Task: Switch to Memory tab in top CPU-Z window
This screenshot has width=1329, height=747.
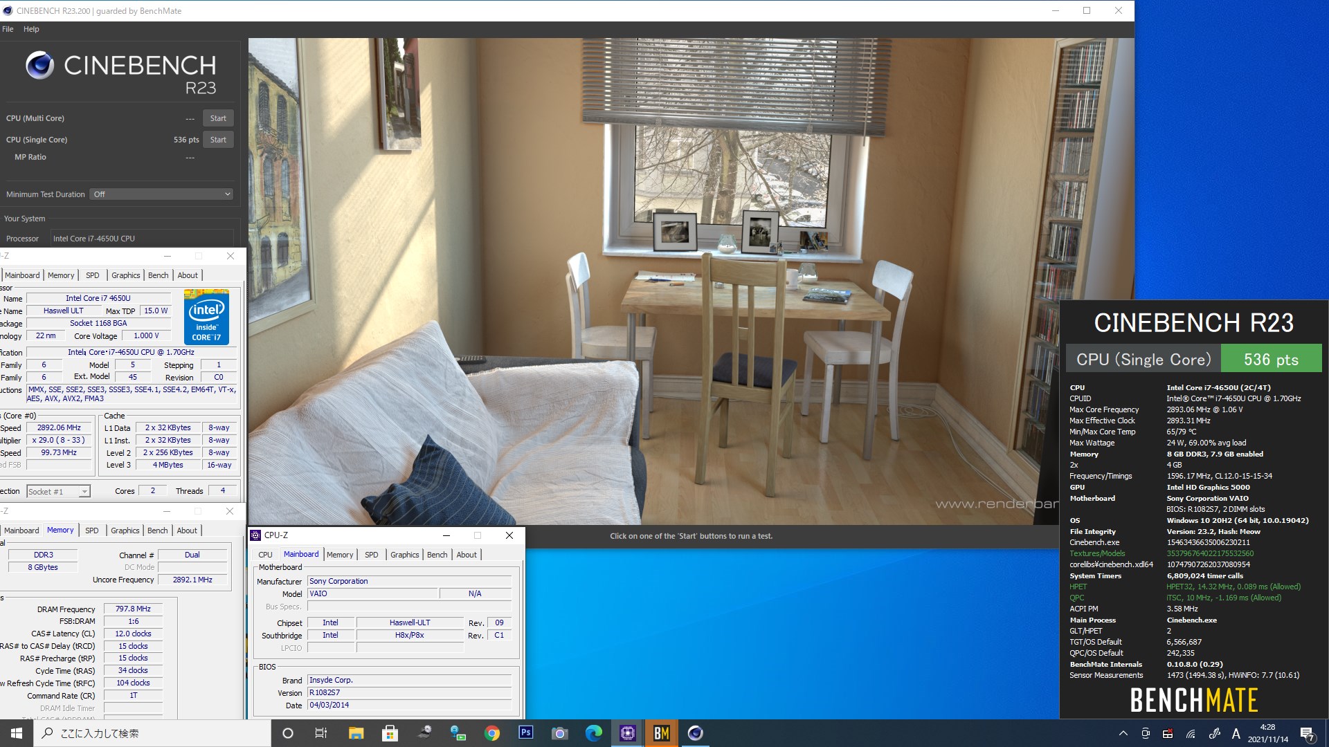Action: click(x=61, y=275)
